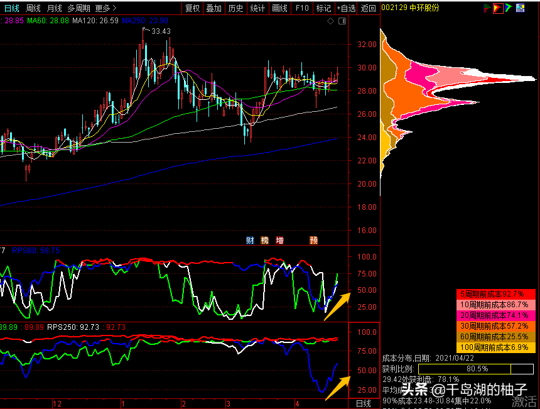Click the 获利比例: label
Image resolution: width=540 pixels, height=409 pixels.
pyautogui.click(x=397, y=369)
